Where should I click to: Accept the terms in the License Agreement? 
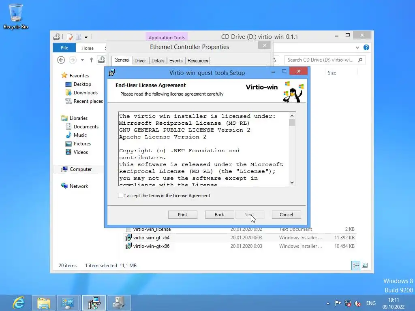tap(121, 196)
